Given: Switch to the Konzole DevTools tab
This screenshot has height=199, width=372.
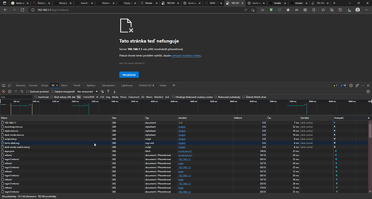Looking at the screenshot, I should tap(33, 86).
